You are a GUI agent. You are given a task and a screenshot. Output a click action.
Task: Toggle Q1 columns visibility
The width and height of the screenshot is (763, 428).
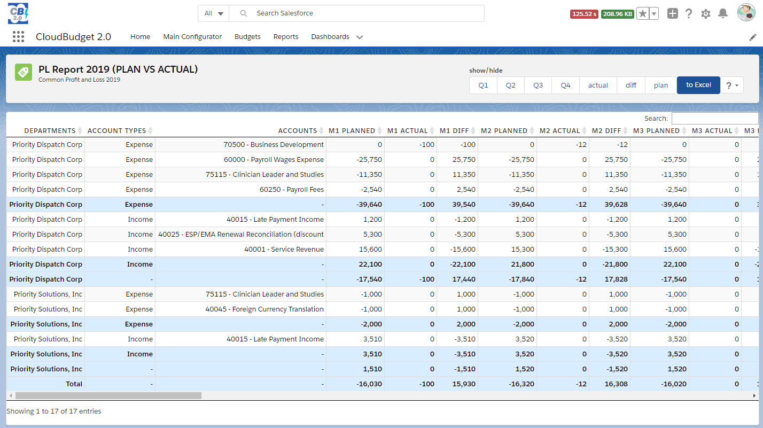[x=483, y=85]
